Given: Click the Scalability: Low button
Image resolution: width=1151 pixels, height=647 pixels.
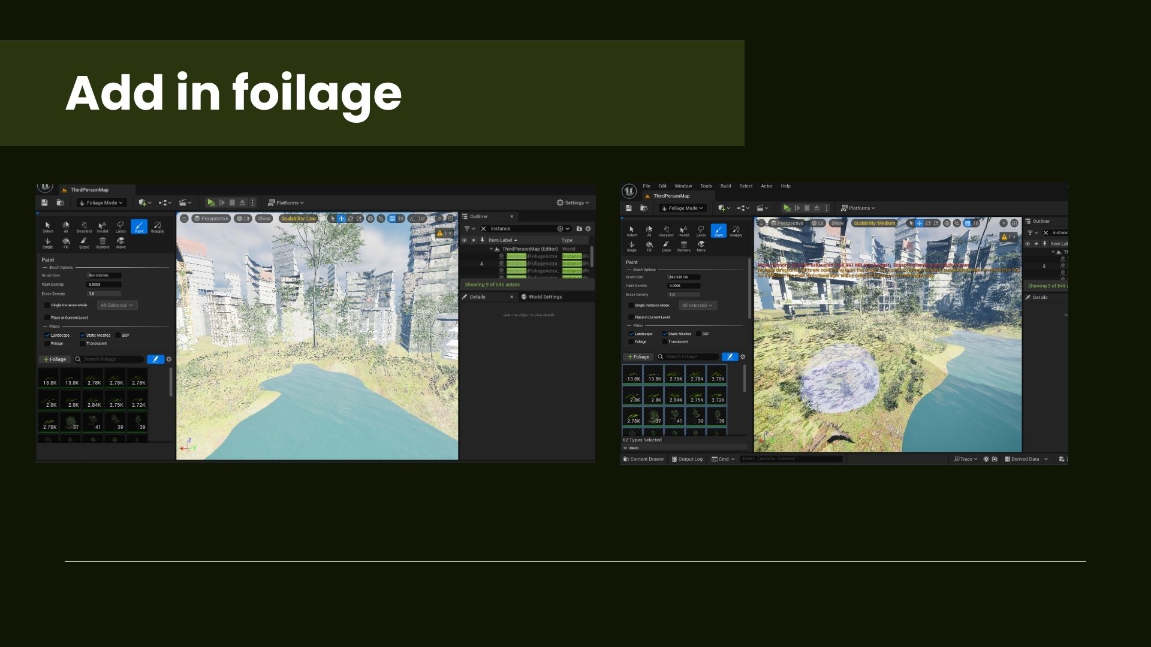Looking at the screenshot, I should [x=299, y=219].
